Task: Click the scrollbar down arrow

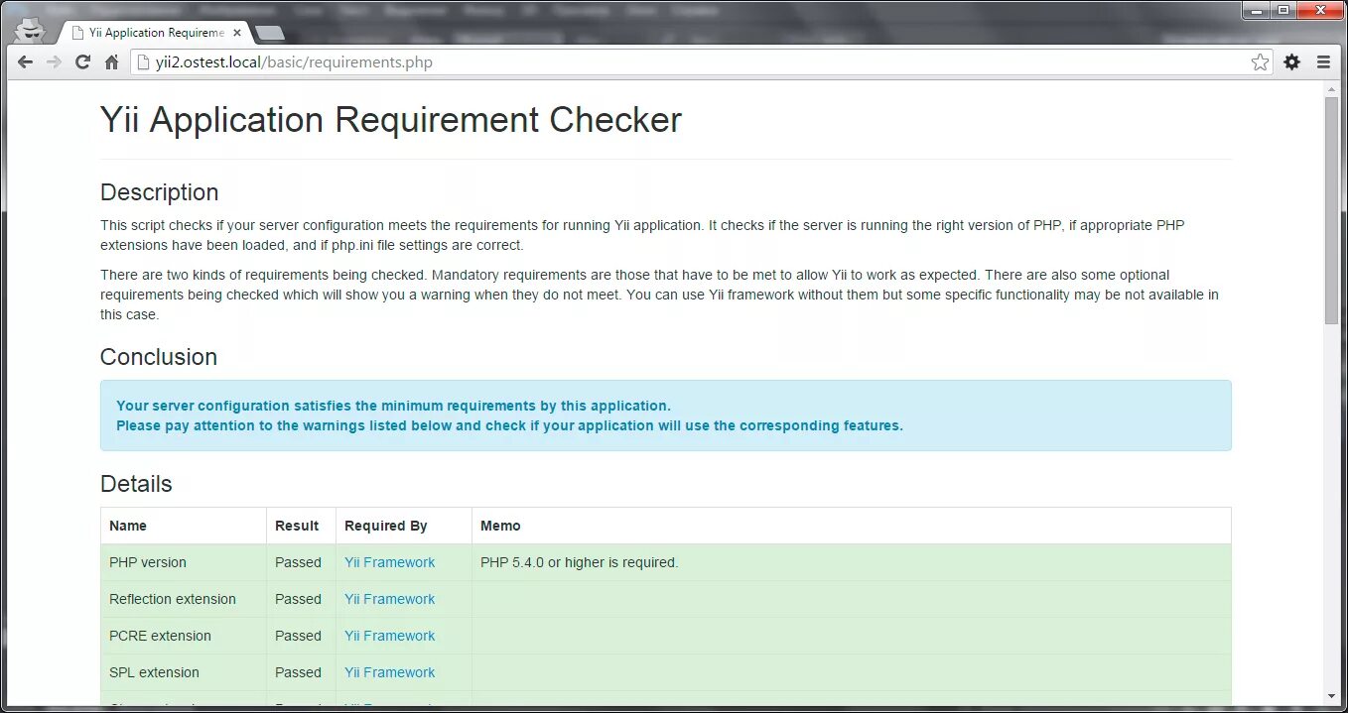Action: pos(1332,697)
